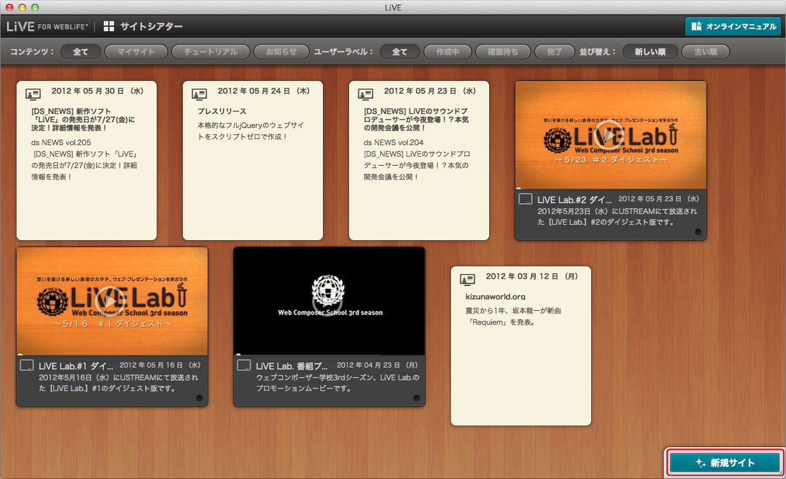Screen dimensions: 786x479
Task: Play the LiVE Lab.#1 digest video
Action: 111,301
